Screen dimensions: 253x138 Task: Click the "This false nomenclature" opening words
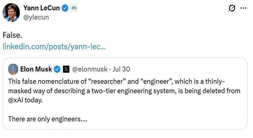pyautogui.click(x=37, y=81)
